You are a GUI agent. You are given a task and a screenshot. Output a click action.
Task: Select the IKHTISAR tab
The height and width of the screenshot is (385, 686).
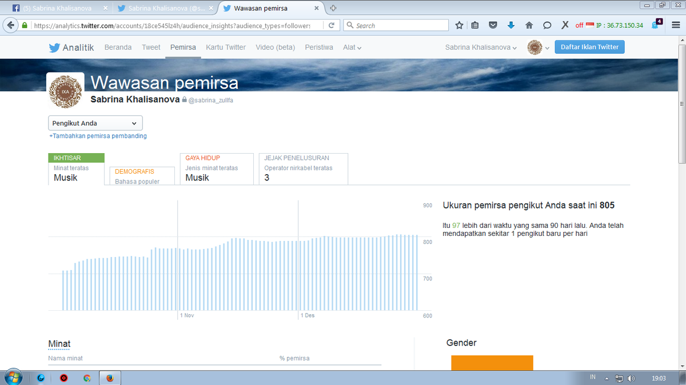(76, 169)
